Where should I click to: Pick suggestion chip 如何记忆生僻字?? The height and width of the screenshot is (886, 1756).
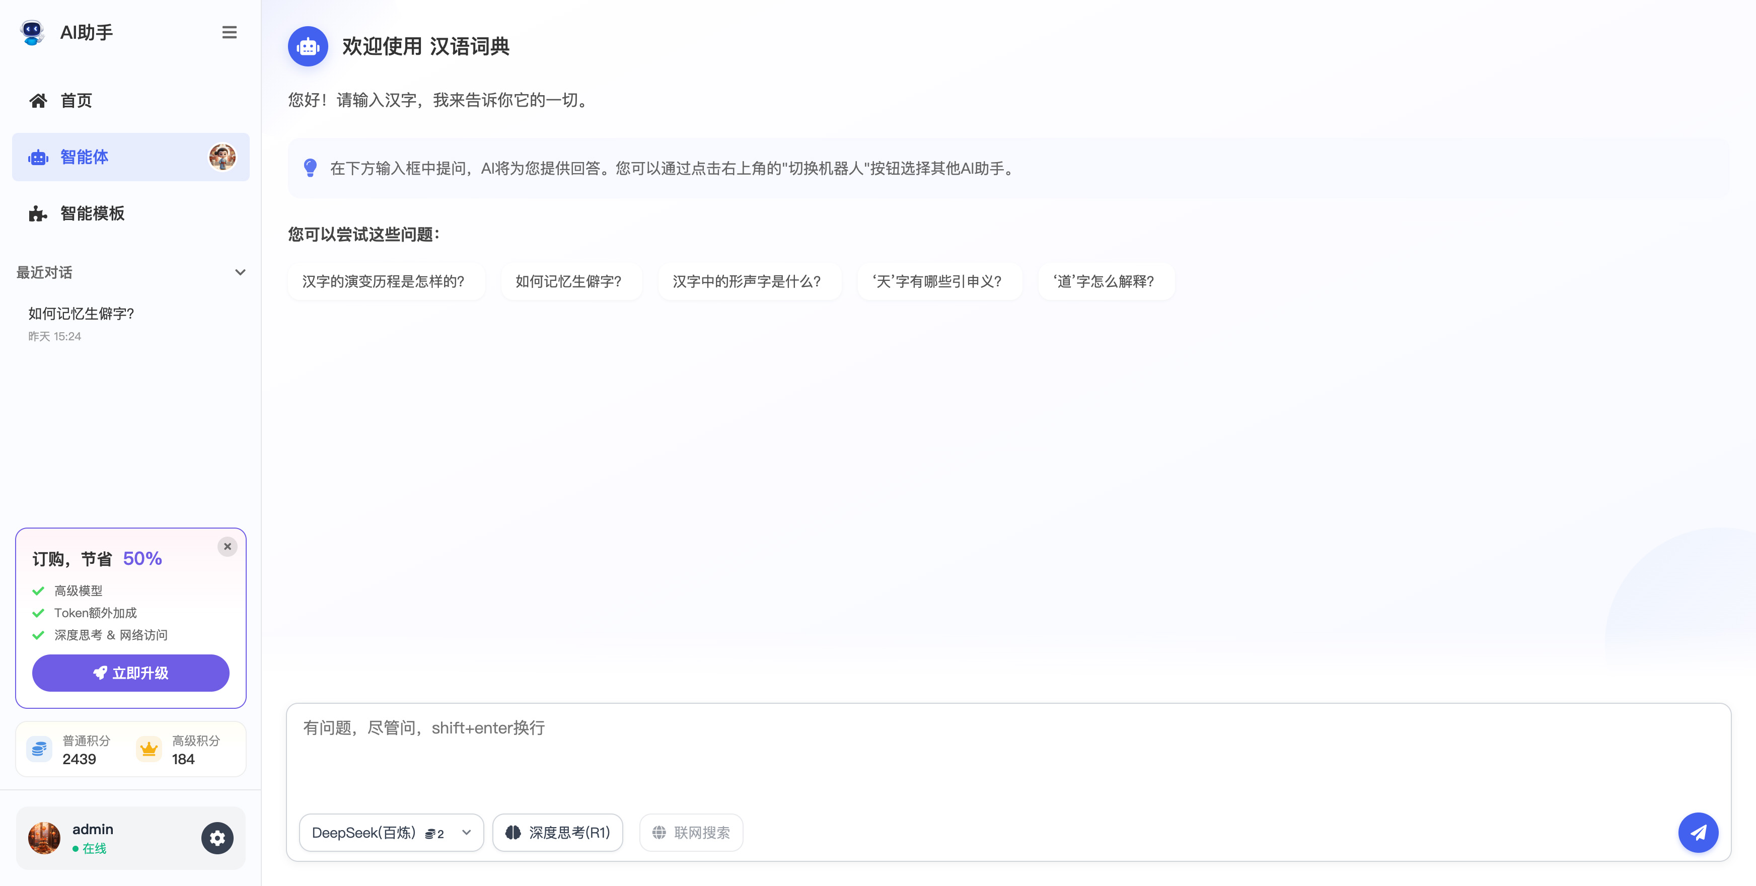[x=571, y=281]
